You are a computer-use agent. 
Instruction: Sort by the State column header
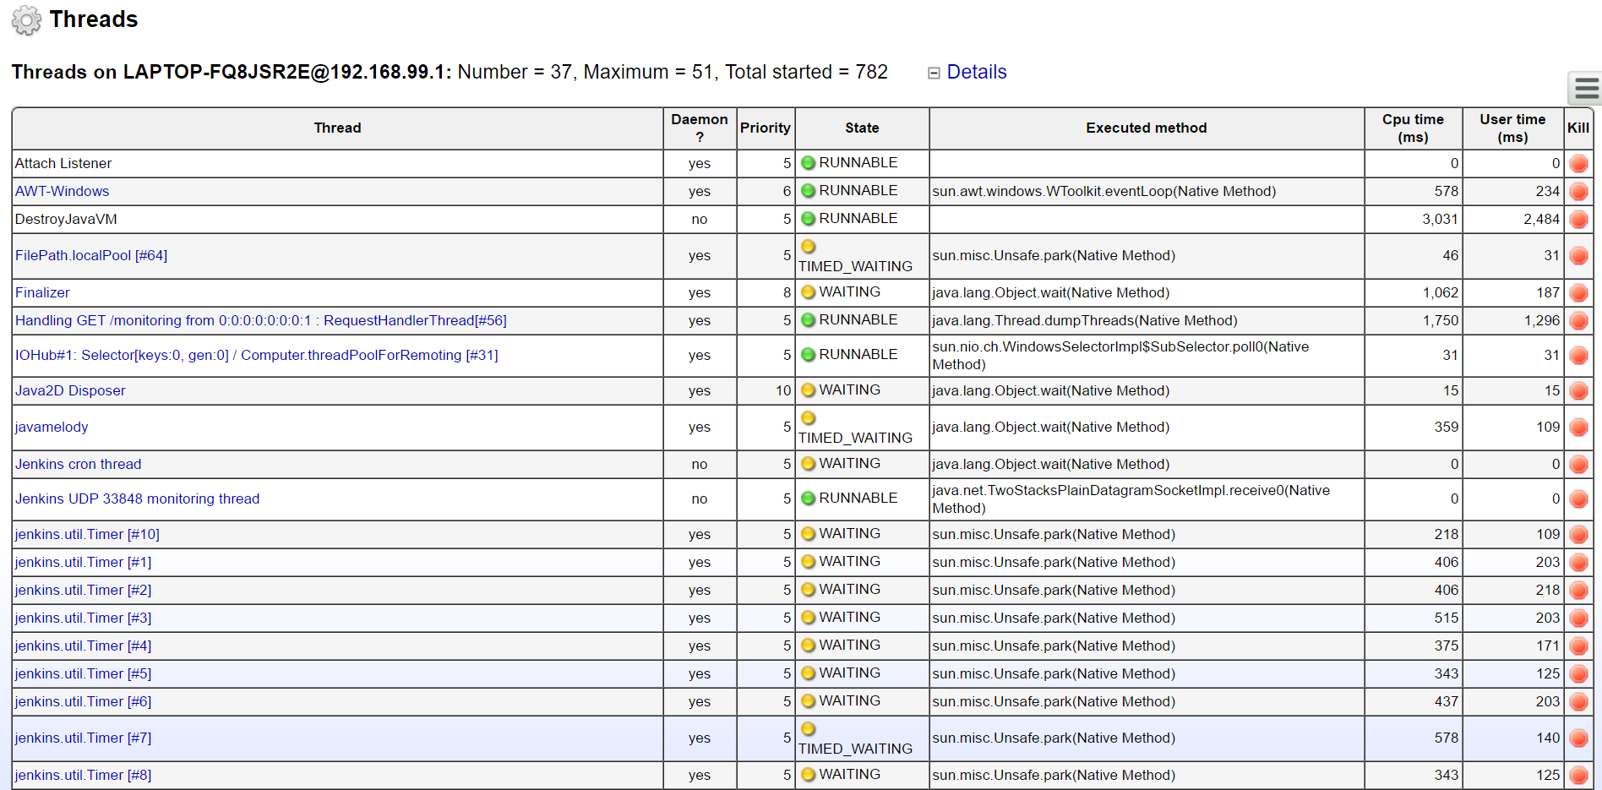862,128
